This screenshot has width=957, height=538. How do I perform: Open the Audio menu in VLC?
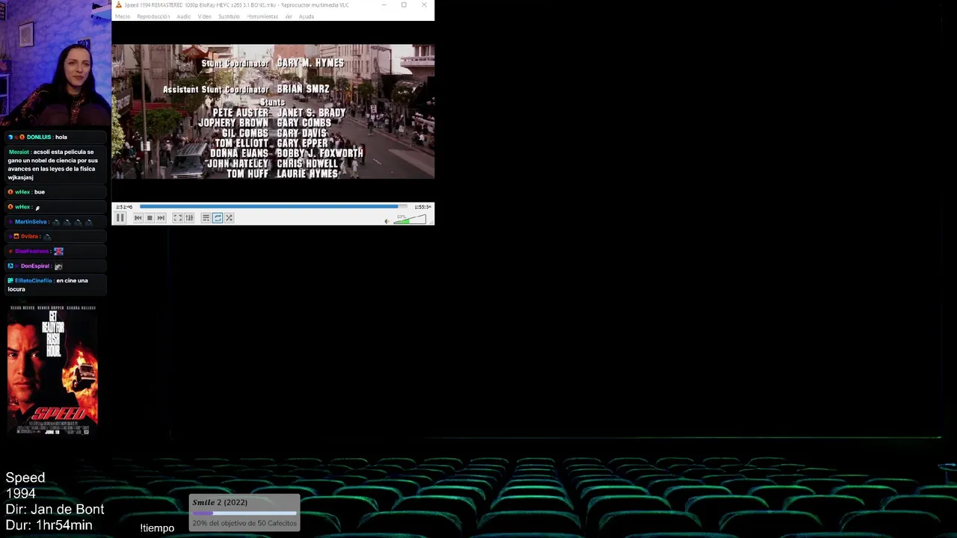184,16
